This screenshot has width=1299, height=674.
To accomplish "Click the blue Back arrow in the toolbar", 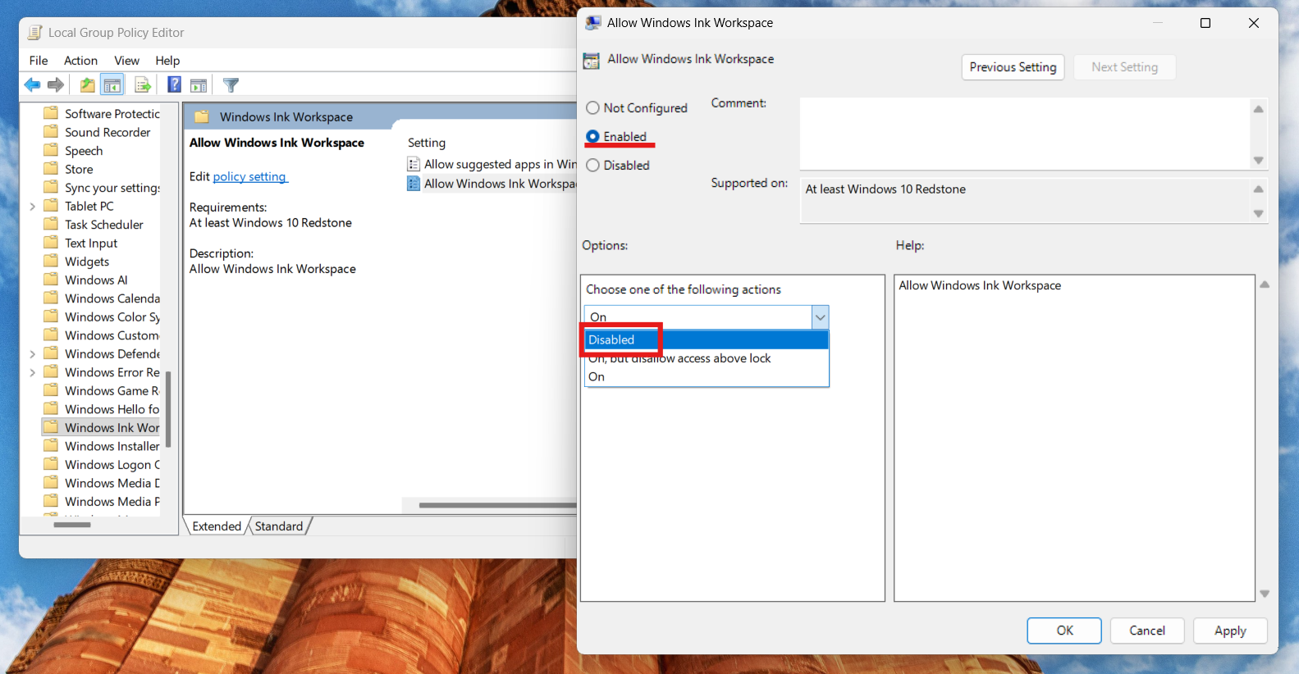I will pos(32,84).
